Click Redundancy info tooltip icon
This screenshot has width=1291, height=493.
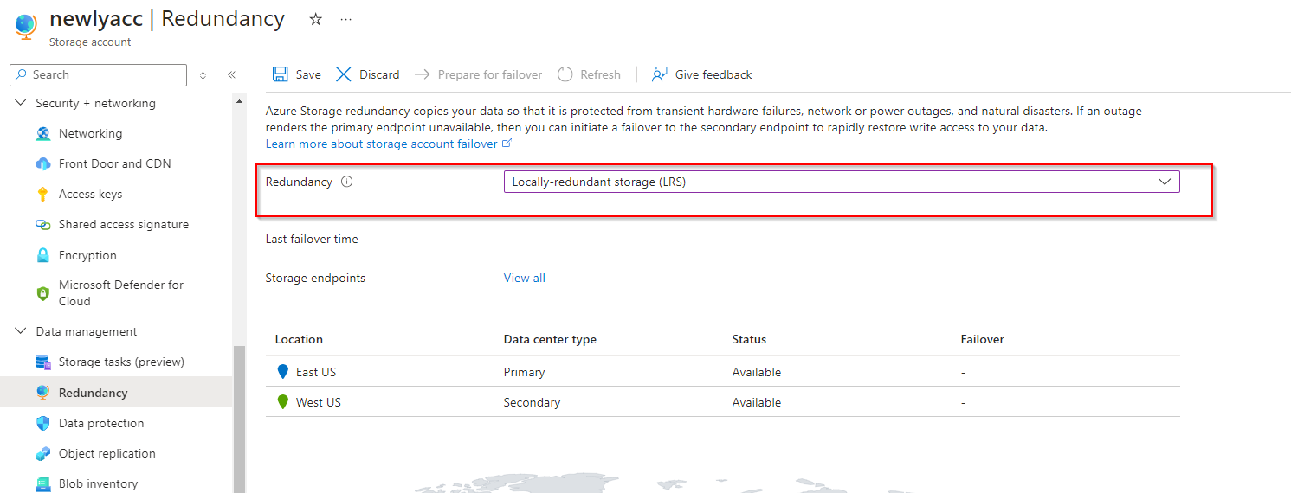coord(347,182)
